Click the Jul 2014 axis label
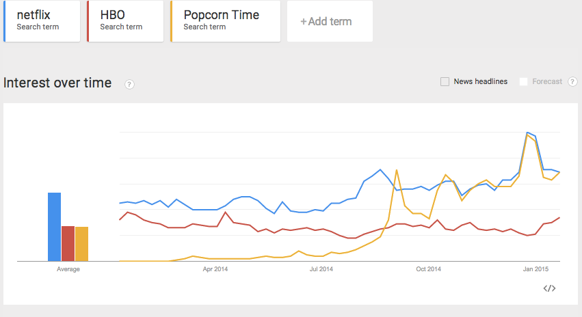The width and height of the screenshot is (582, 317). (x=321, y=269)
